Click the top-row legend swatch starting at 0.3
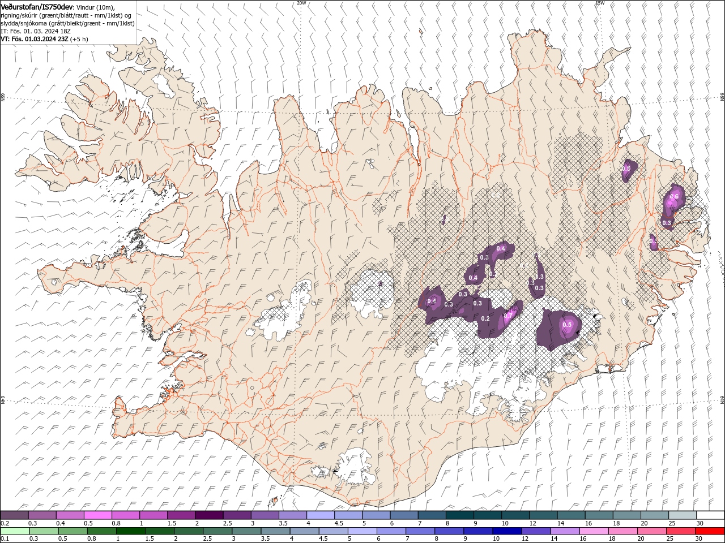 (42, 515)
